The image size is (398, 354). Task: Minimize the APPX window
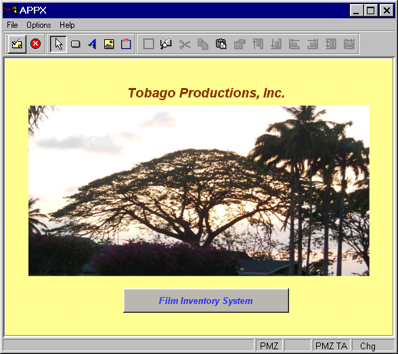(x=356, y=10)
